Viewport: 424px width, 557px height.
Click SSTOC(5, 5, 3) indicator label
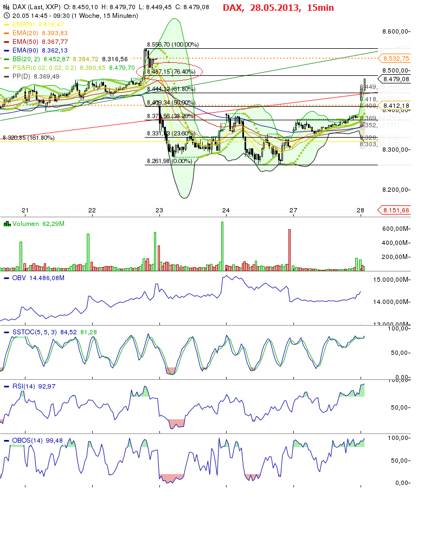[x=35, y=332]
